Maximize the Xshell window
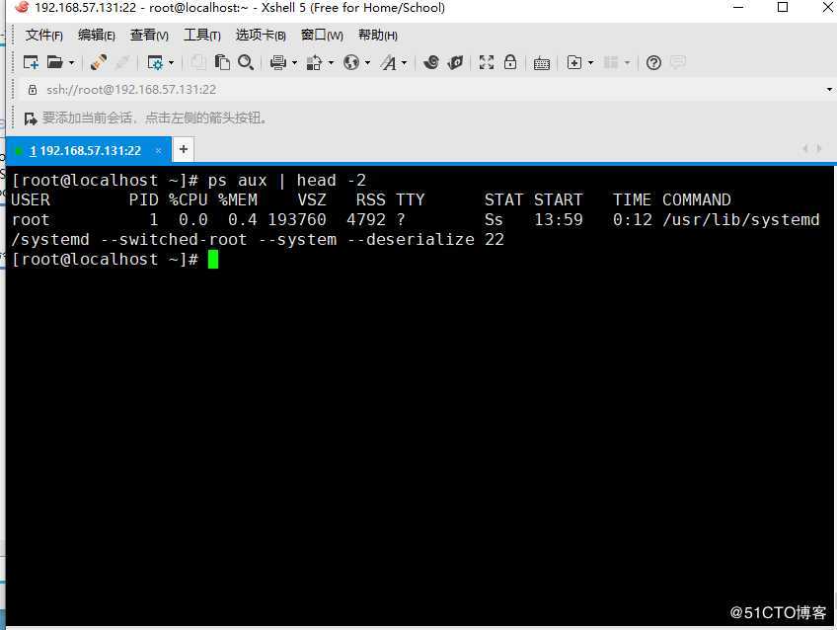Image resolution: width=837 pixels, height=630 pixels. [783, 8]
